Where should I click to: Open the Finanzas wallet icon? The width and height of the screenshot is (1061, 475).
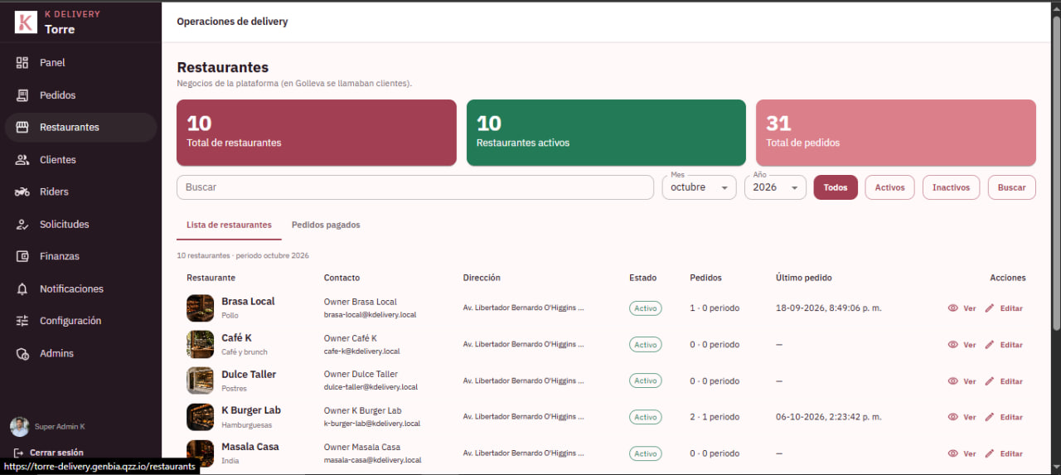pyautogui.click(x=22, y=257)
